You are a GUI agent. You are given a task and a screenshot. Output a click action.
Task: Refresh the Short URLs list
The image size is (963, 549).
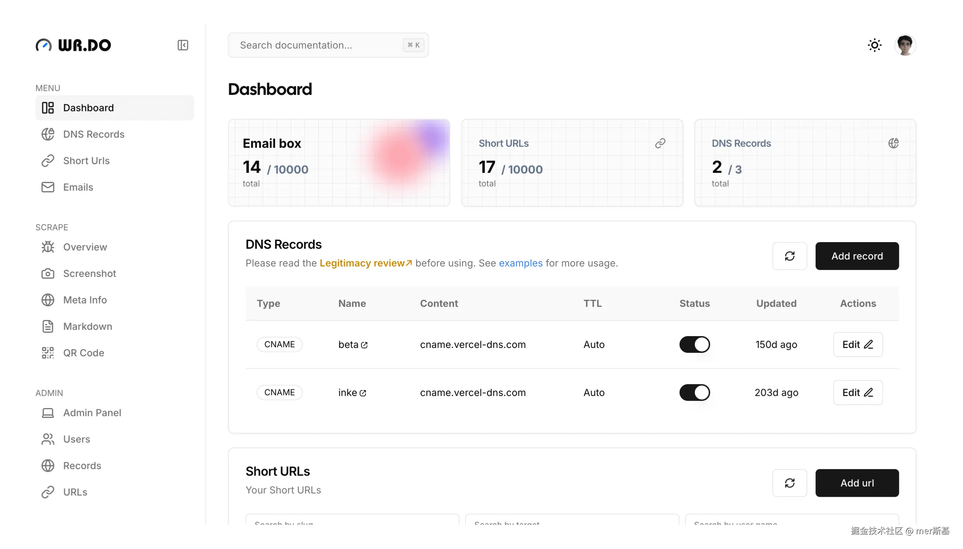(789, 483)
